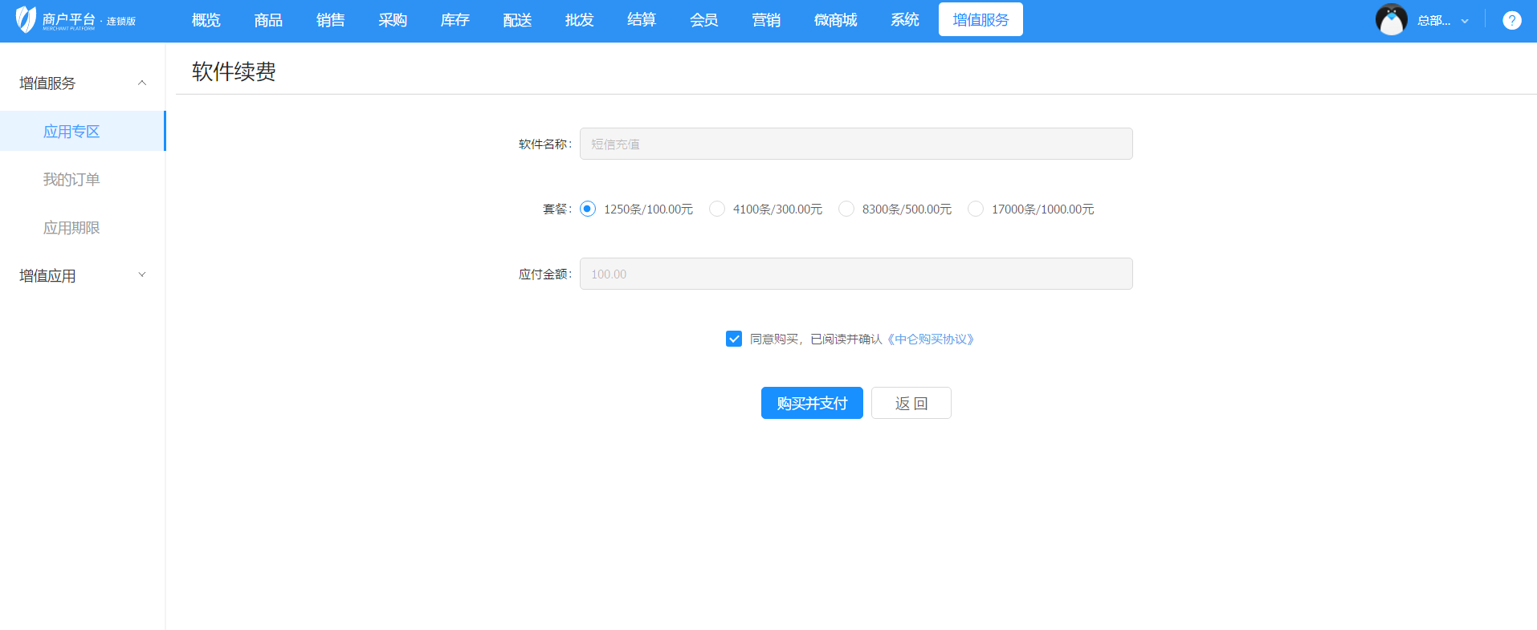Open the help question mark icon
This screenshot has height=630, width=1537.
[x=1511, y=20]
